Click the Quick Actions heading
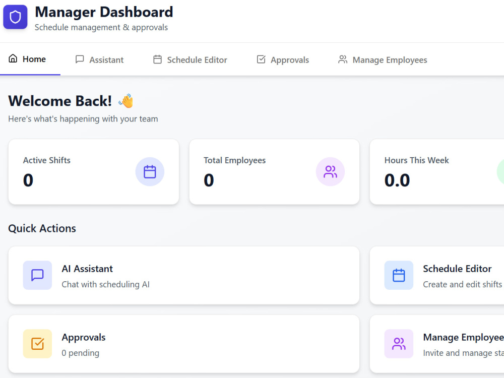The image size is (504, 378). (42, 228)
